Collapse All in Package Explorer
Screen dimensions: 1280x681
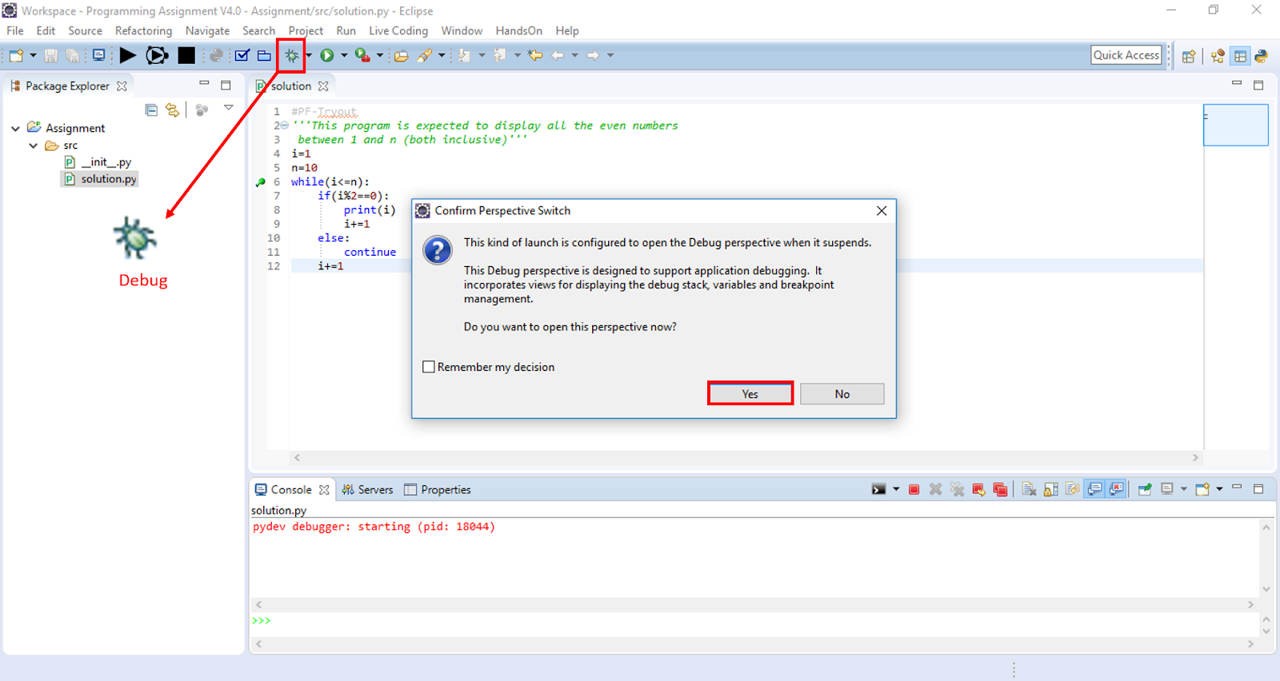point(151,110)
